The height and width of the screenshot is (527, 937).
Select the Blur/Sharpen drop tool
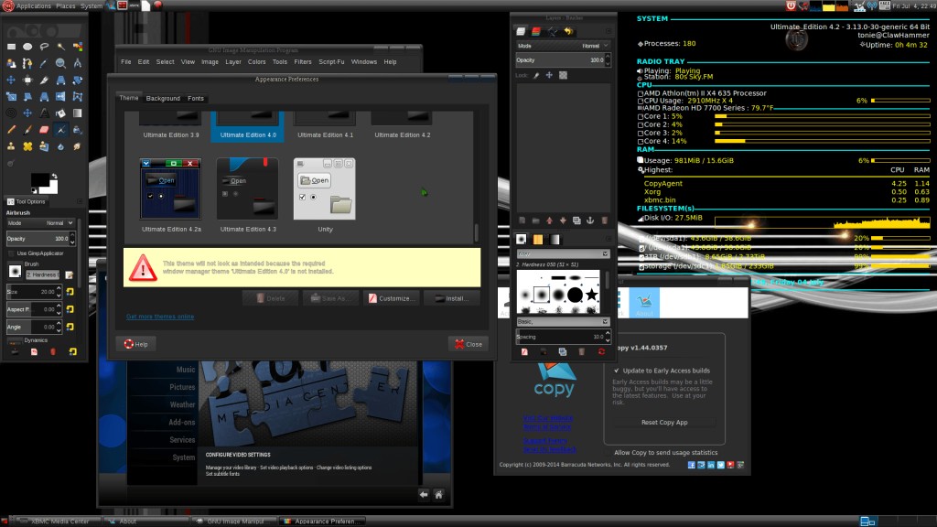61,146
